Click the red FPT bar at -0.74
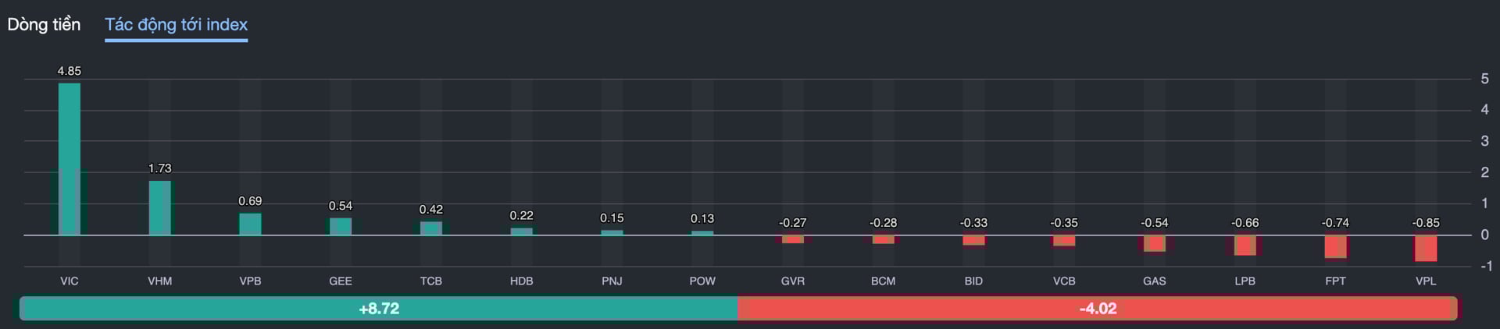Screen dimensions: 1500x329 [1335, 246]
